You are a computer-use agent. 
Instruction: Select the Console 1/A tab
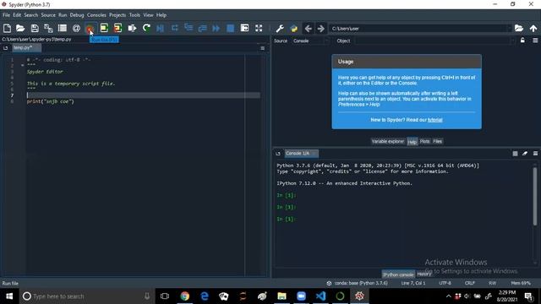click(x=301, y=154)
